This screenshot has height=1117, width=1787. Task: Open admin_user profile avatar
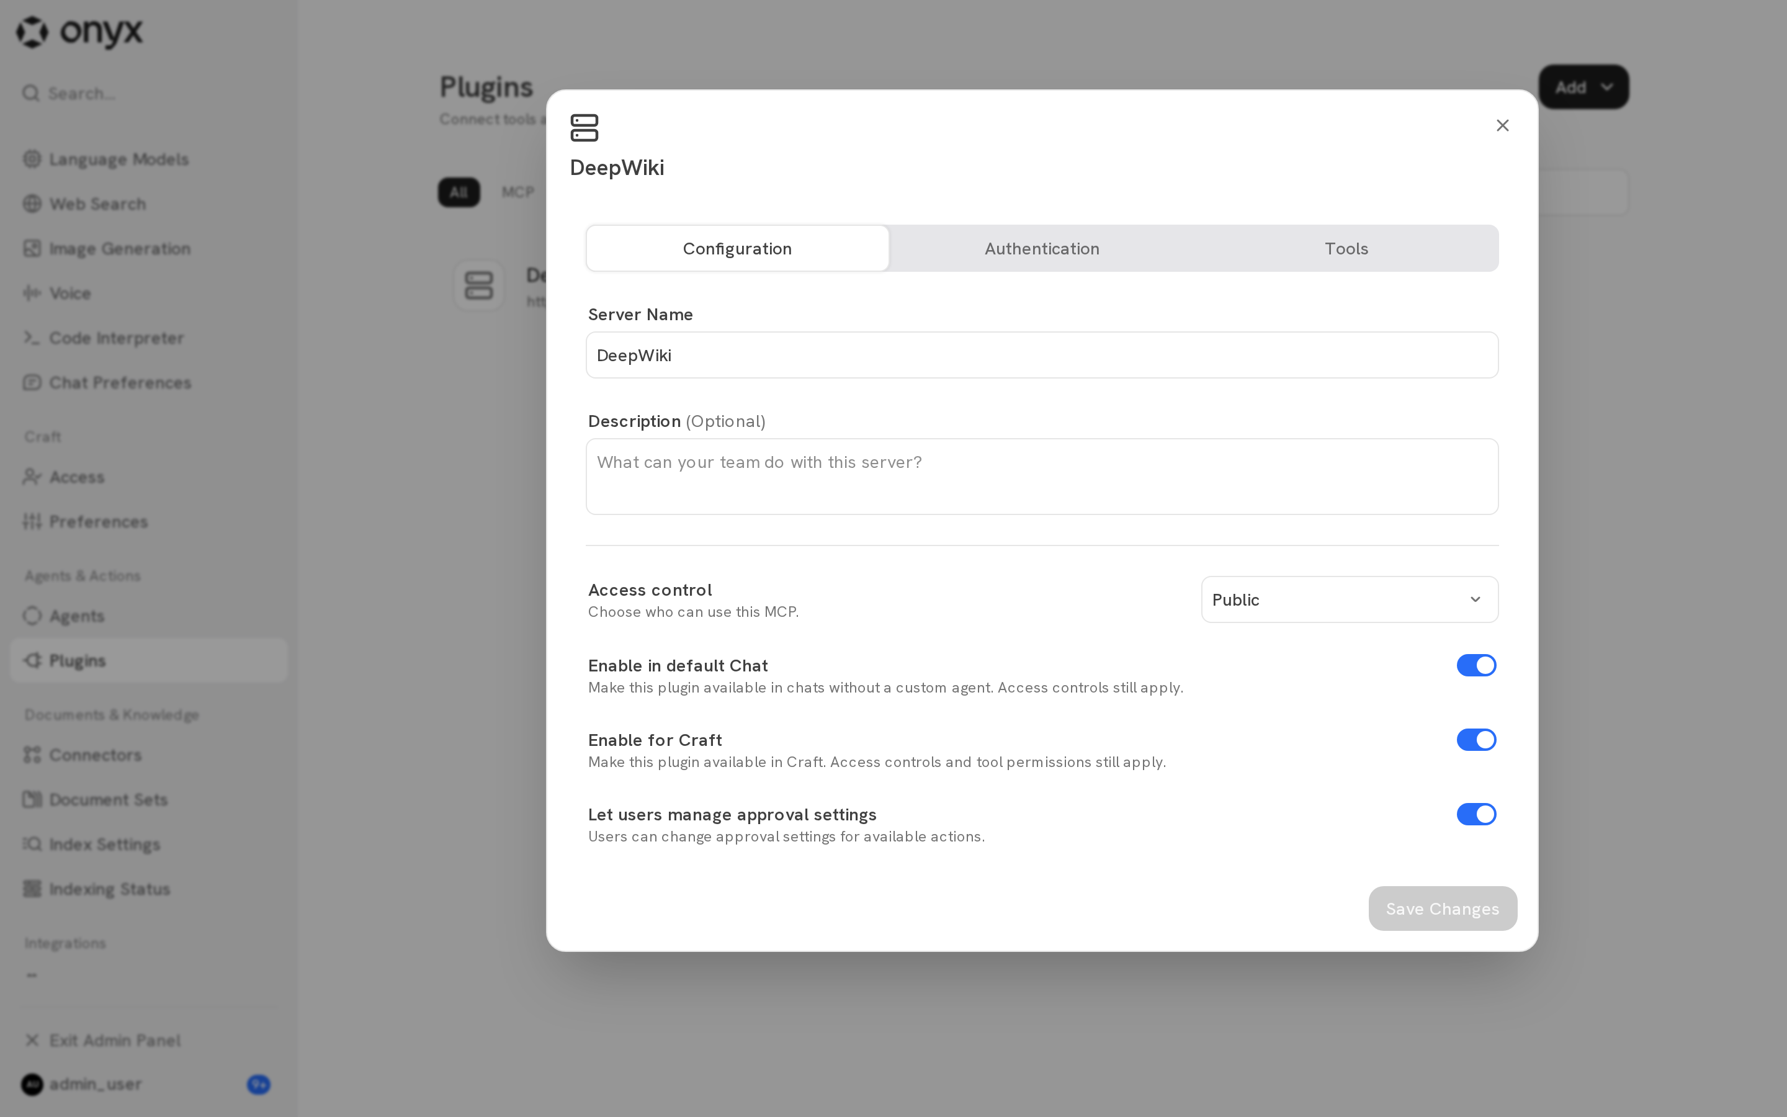tap(32, 1083)
